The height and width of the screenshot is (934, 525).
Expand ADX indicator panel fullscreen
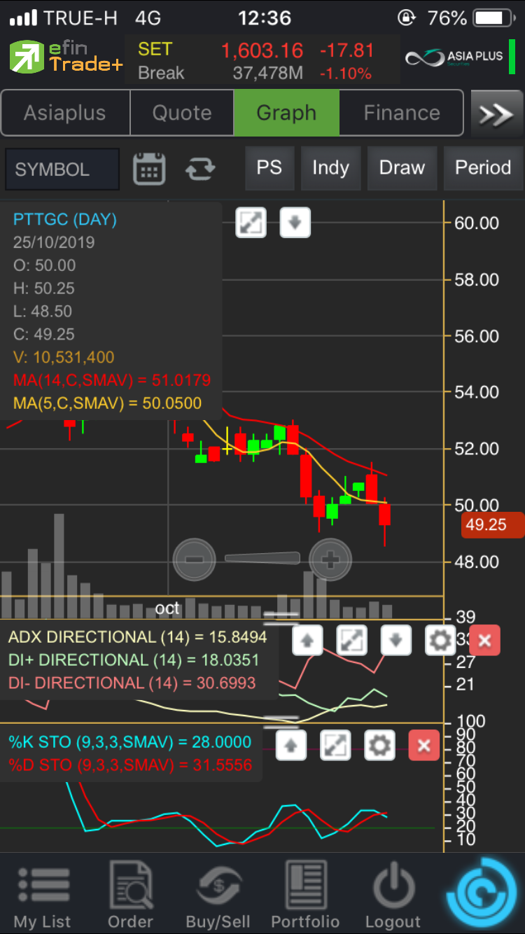(351, 640)
